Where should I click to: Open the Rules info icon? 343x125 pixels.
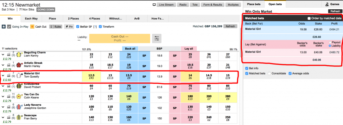coord(51,27)
